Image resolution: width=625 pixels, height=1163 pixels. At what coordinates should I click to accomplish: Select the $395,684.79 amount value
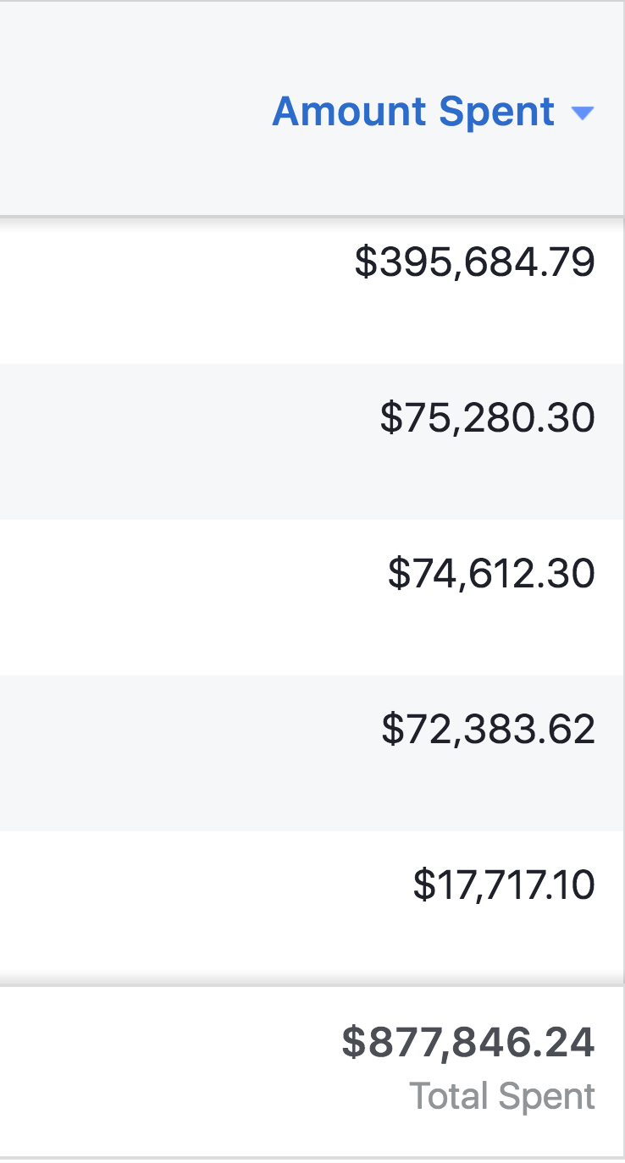tap(474, 262)
